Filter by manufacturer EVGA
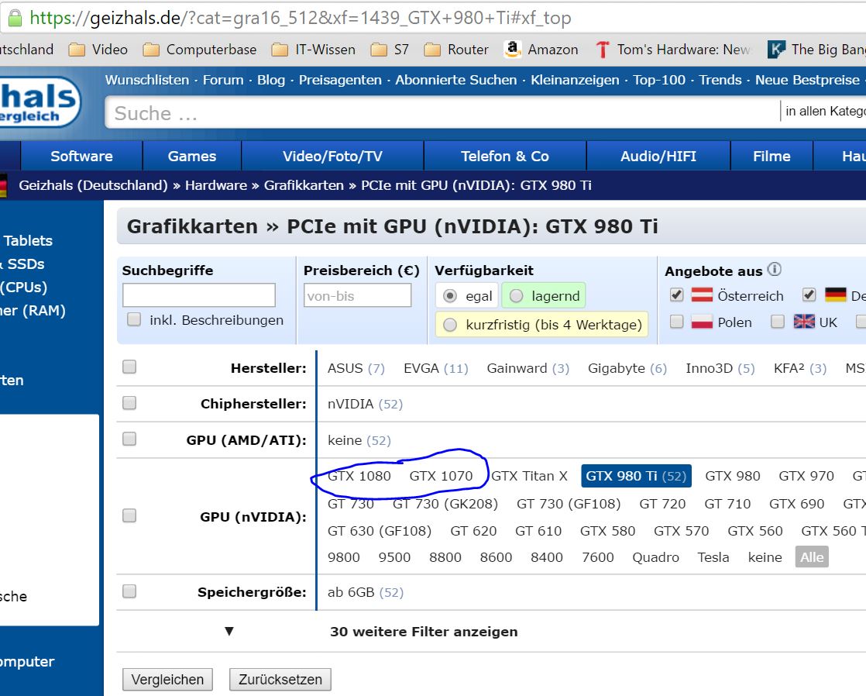The image size is (866, 696). click(436, 369)
